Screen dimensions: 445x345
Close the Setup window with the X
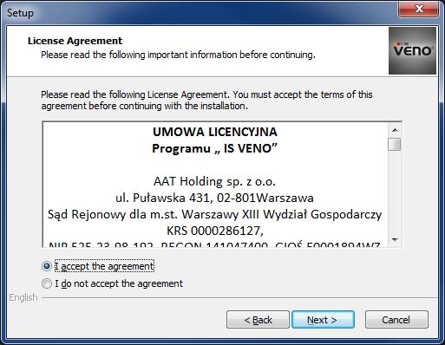tap(419, 9)
